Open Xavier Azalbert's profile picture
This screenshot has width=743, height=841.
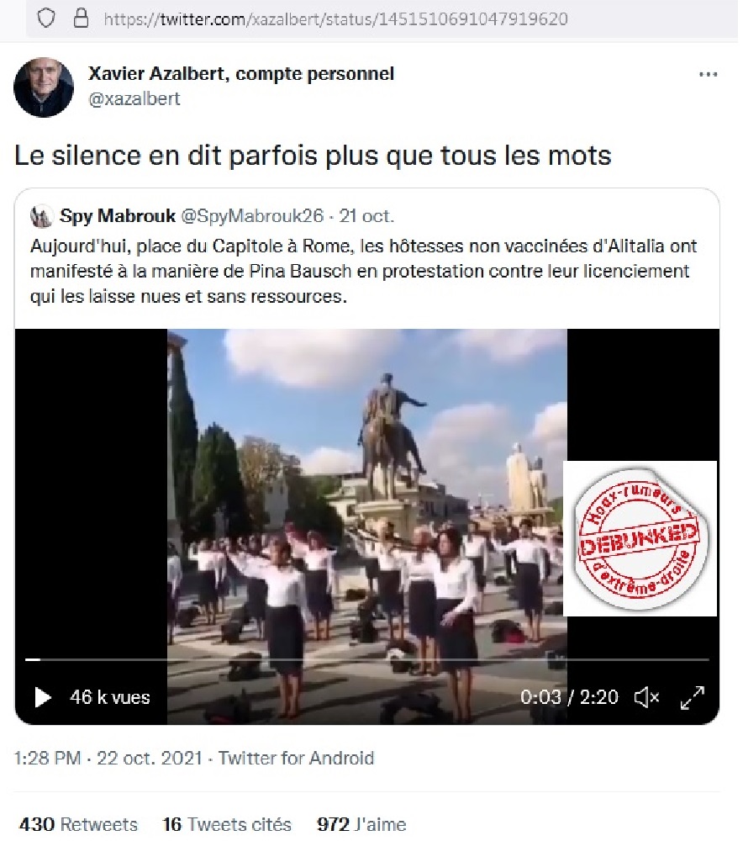tap(44, 87)
